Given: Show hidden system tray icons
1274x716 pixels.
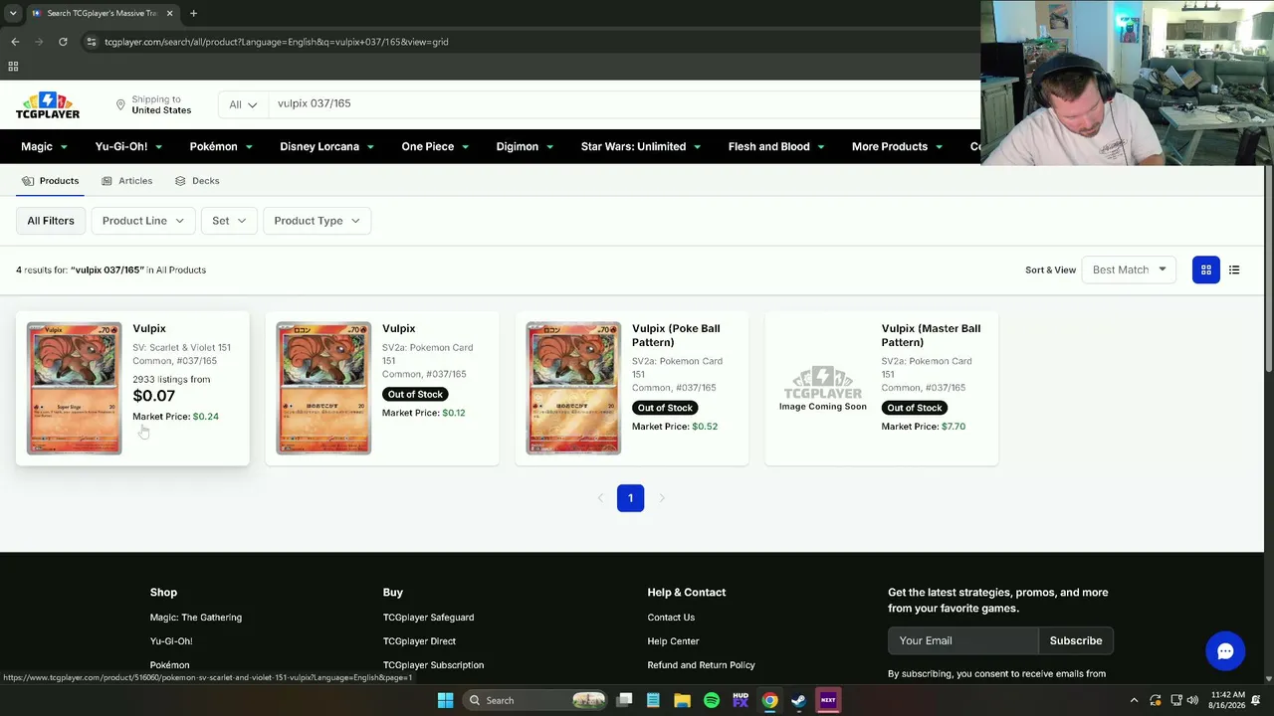Looking at the screenshot, I should click(x=1134, y=700).
